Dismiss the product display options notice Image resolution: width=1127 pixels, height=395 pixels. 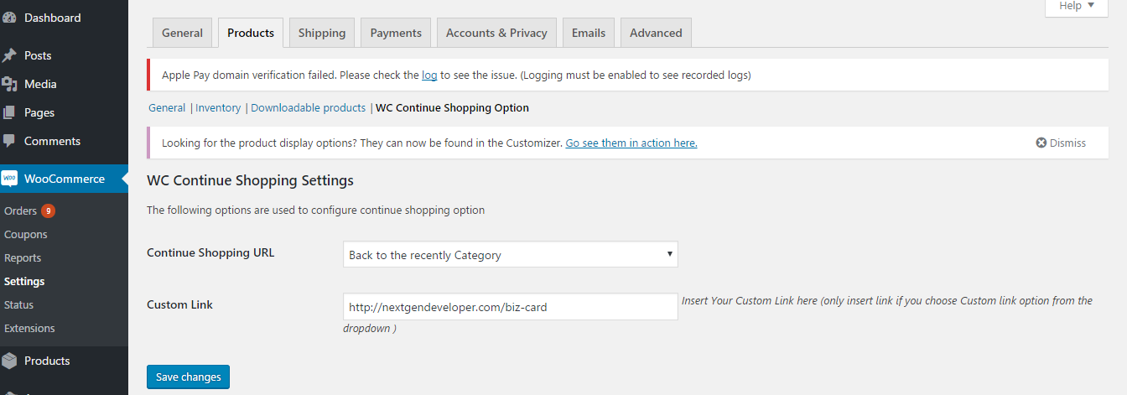pos(1061,143)
